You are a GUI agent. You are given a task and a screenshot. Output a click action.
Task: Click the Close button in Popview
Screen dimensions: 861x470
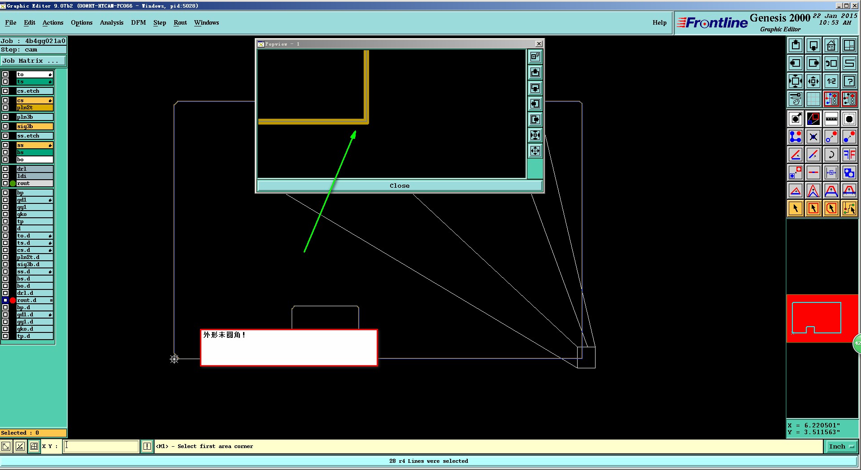(400, 185)
